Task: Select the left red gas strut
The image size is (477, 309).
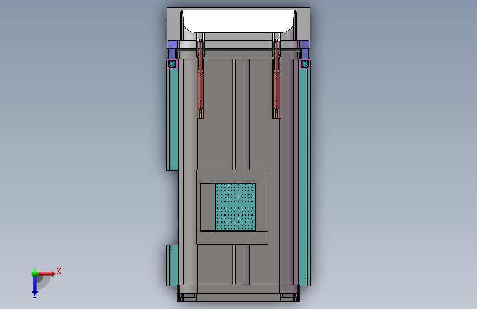Action: pos(200,76)
